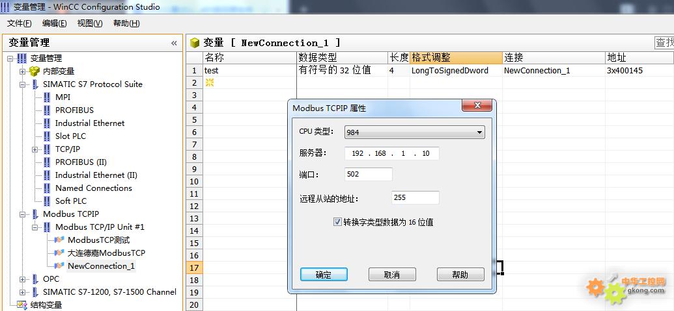Select row header 1
The image size is (674, 311).
point(194,70)
